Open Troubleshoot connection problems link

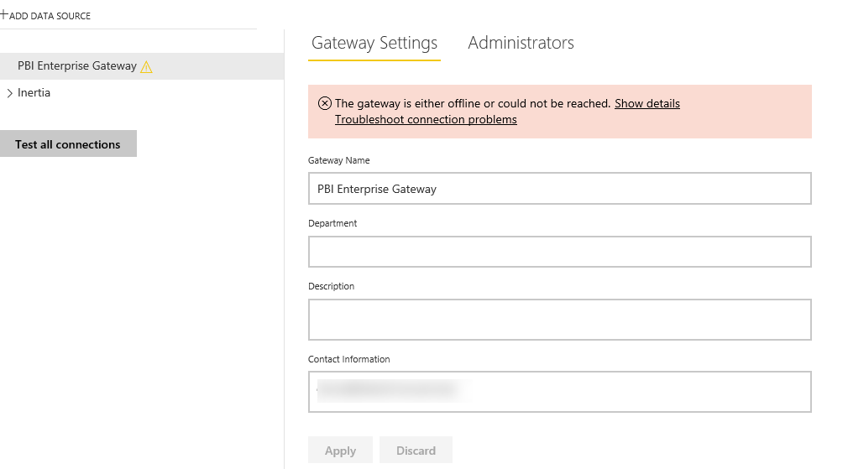point(426,119)
